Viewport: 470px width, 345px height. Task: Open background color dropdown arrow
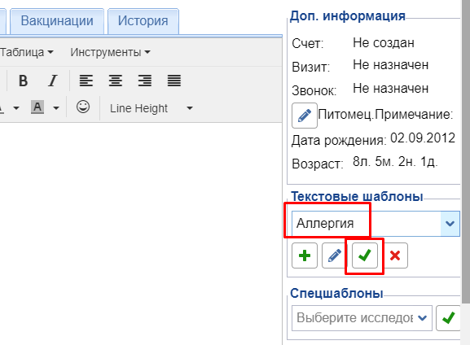(x=56, y=108)
